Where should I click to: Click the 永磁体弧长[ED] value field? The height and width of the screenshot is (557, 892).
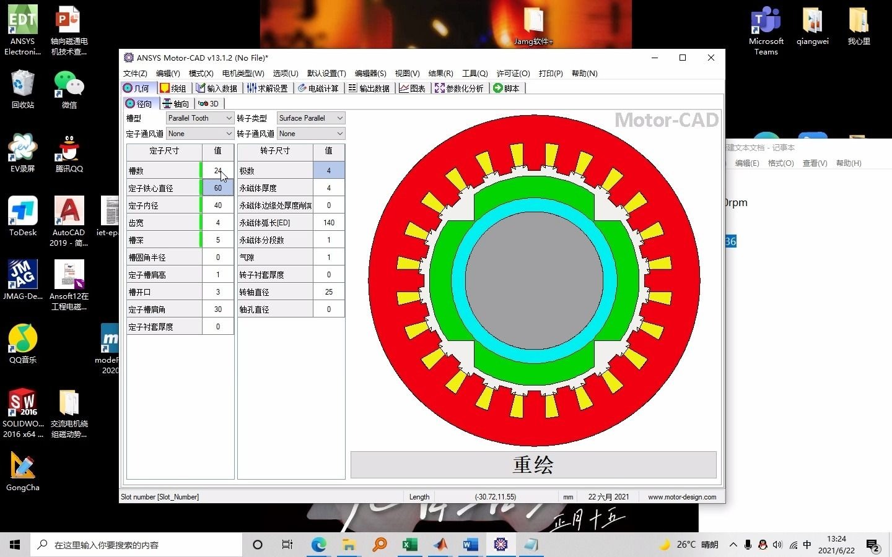(329, 223)
